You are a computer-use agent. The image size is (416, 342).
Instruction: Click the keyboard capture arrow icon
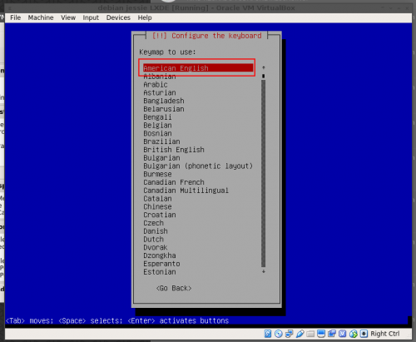click(x=364, y=334)
